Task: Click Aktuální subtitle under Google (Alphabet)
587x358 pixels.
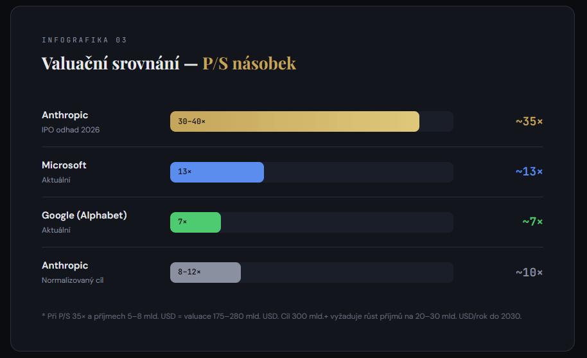Action: [x=56, y=230]
